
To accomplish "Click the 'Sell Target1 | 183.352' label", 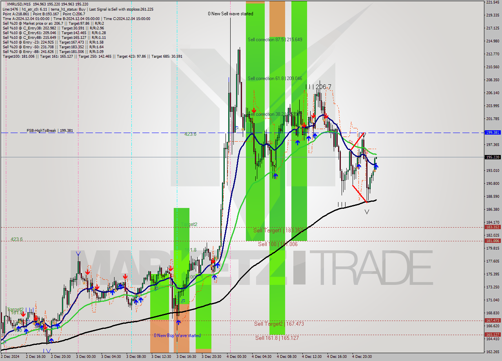I will point(278,230).
